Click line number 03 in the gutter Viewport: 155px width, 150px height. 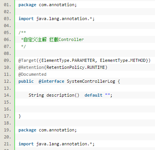(x=7, y=19)
